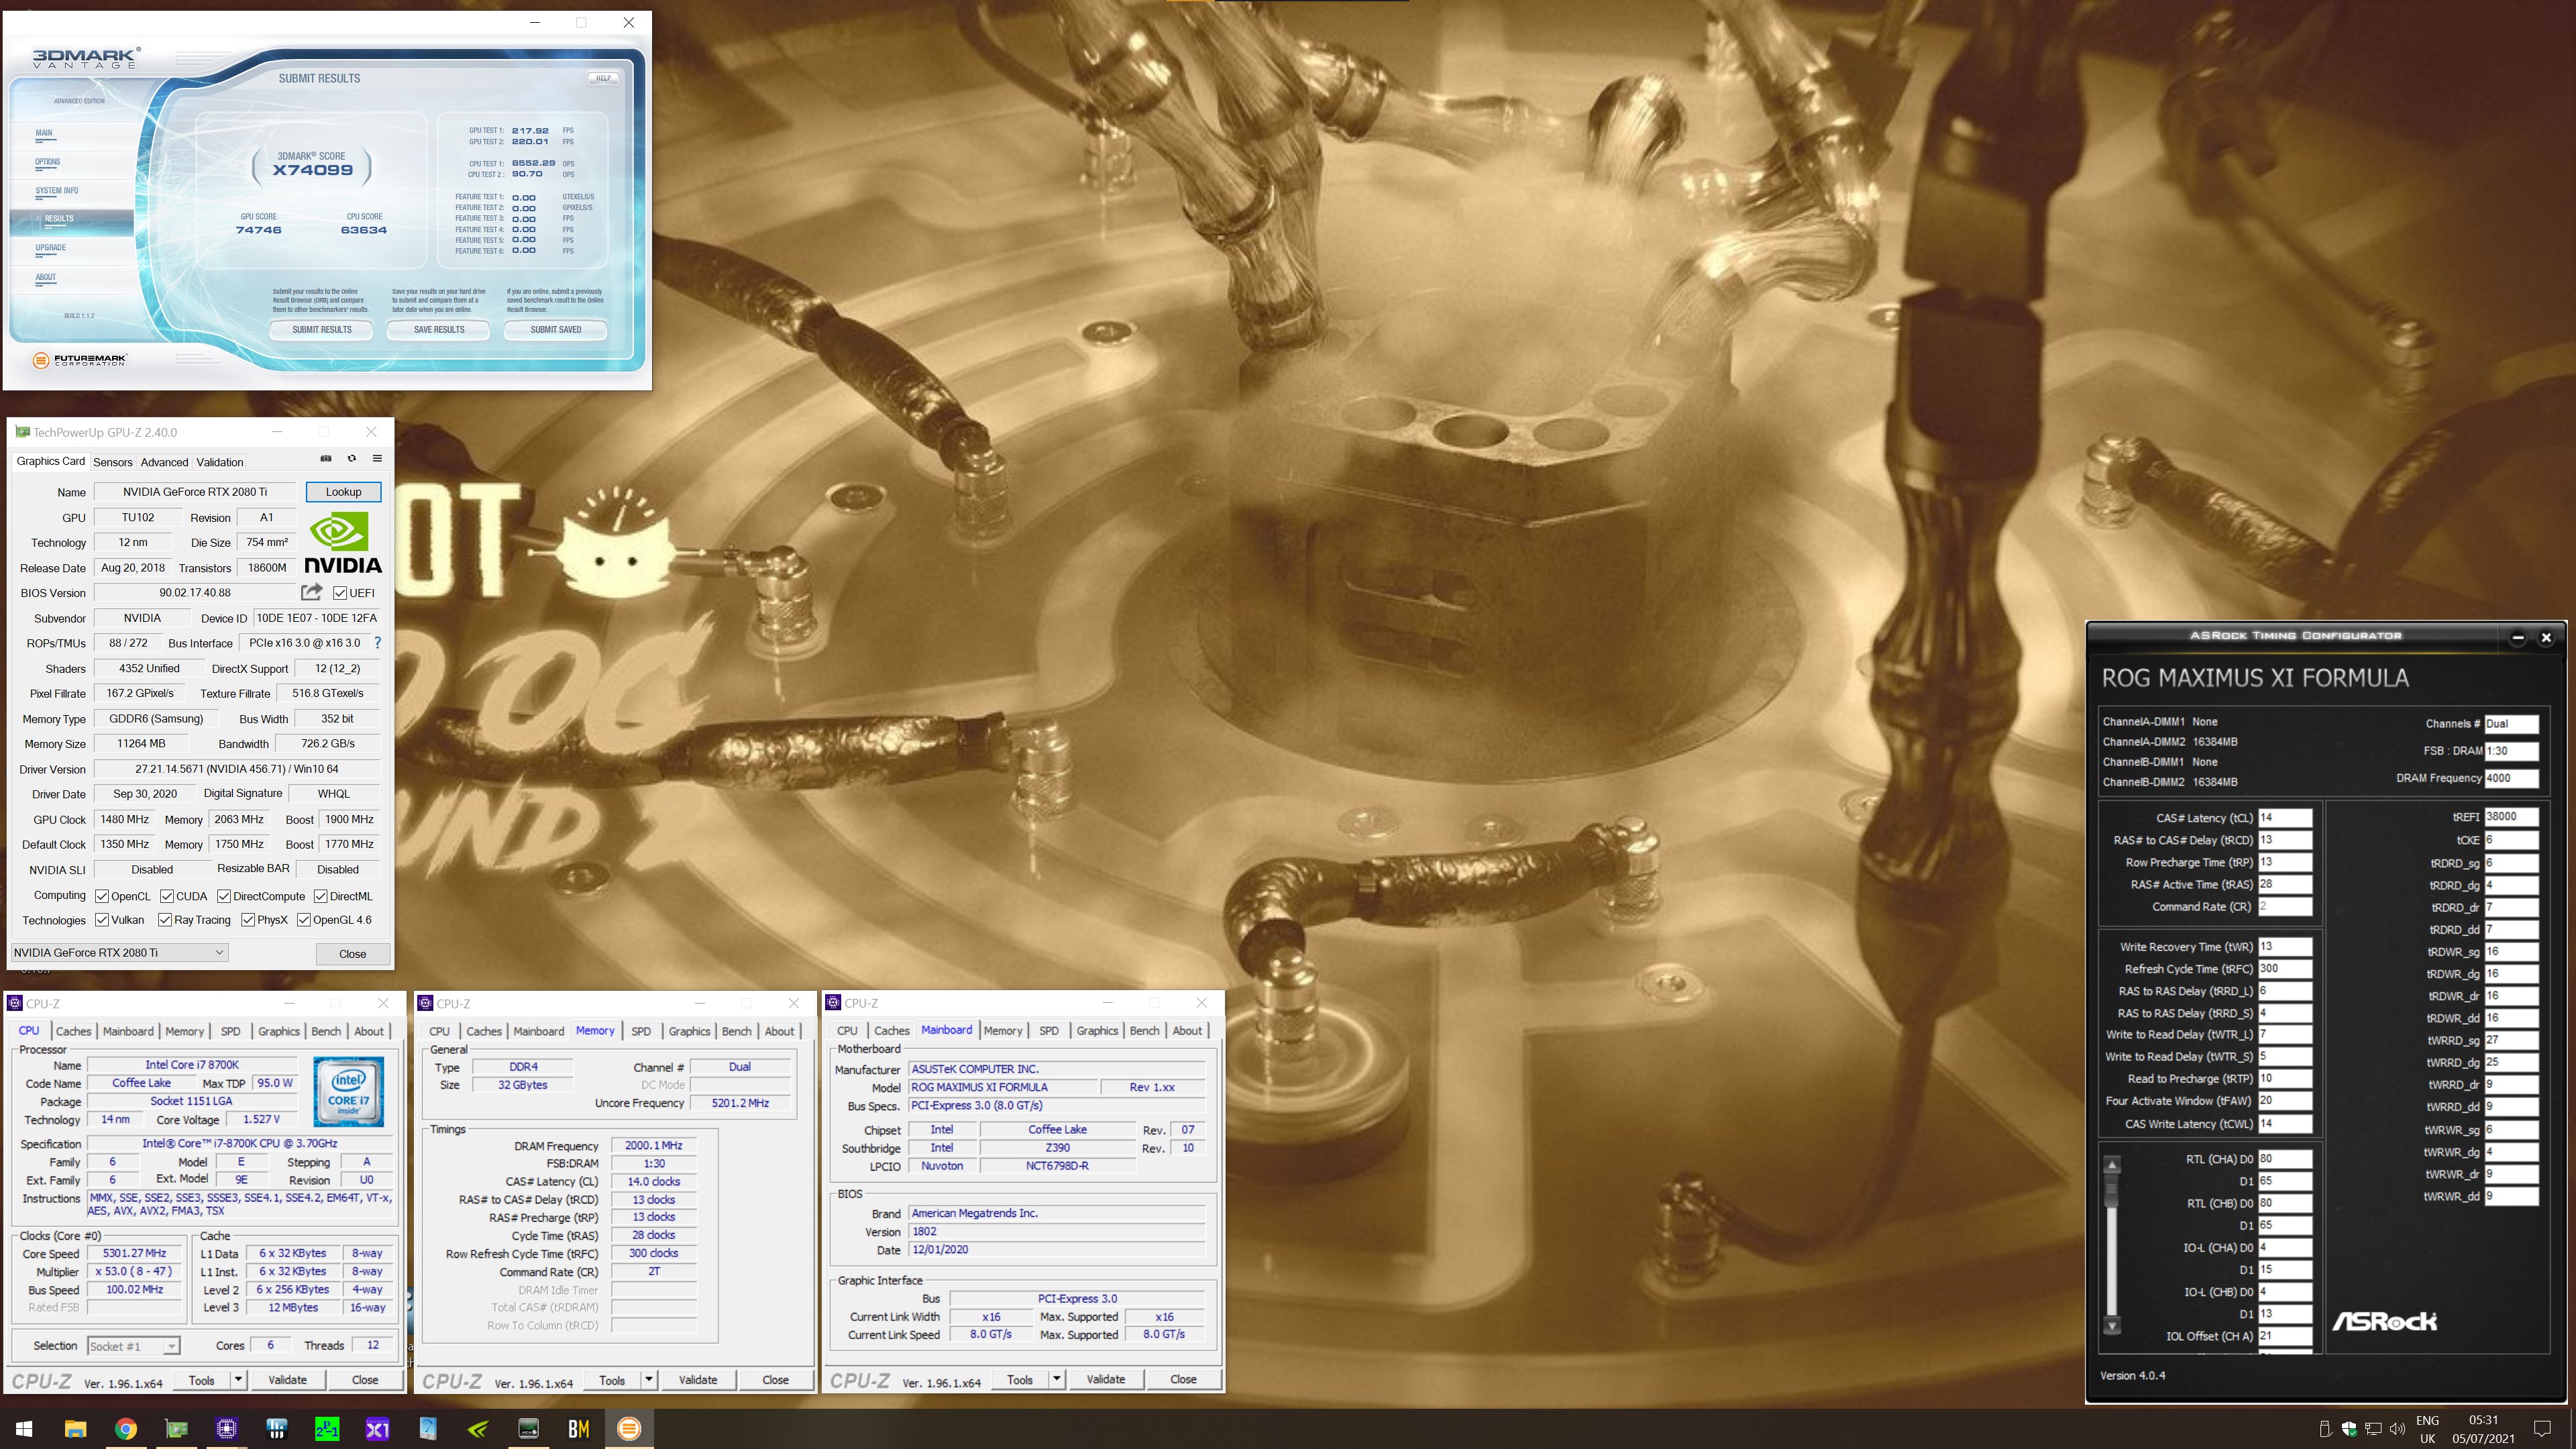Image resolution: width=2576 pixels, height=1449 pixels.
Task: Click SUBMIT SAVED in 3DMark Vantage
Action: 555,329
